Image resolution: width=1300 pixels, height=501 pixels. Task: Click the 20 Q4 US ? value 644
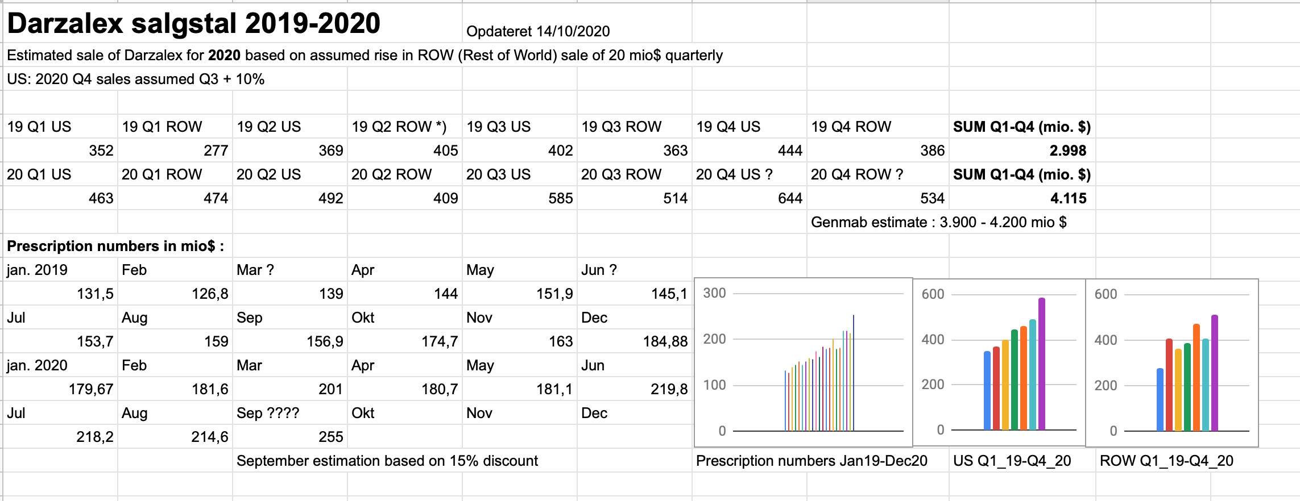click(749, 198)
